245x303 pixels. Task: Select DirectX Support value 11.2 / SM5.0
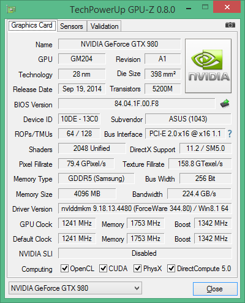click(206, 148)
